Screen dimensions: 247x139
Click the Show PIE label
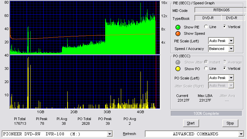point(191,27)
